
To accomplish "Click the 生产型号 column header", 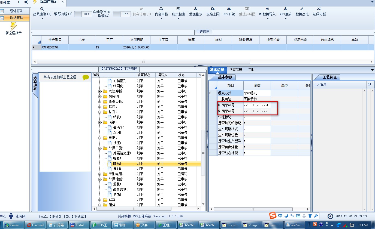I will 55,40.
